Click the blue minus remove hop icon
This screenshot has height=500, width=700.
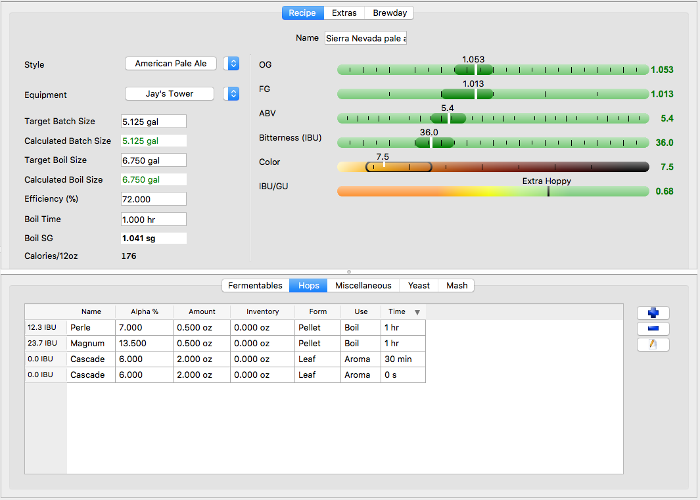653,329
